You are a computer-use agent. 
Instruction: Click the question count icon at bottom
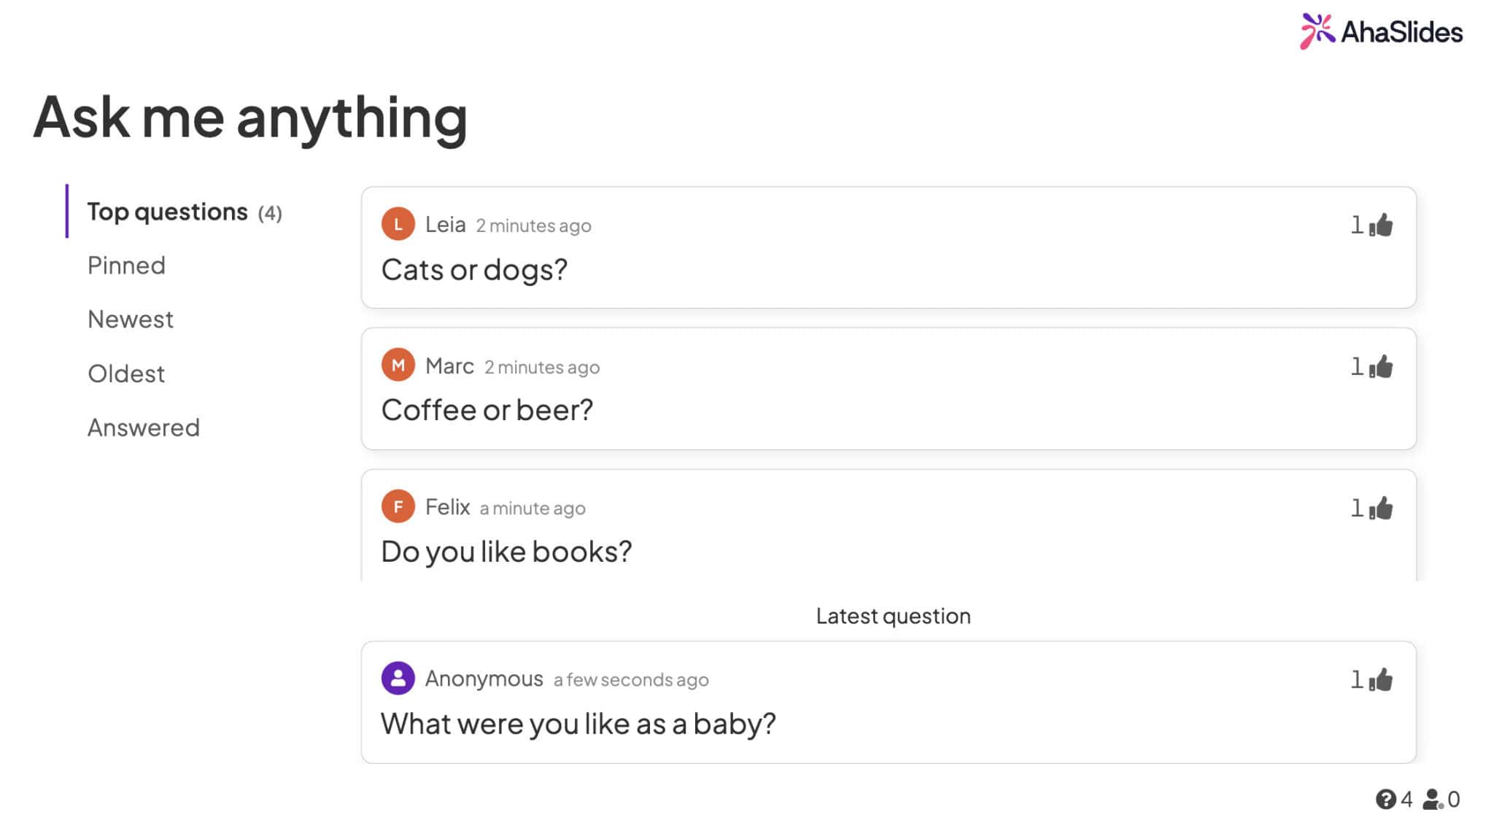pyautogui.click(x=1386, y=800)
